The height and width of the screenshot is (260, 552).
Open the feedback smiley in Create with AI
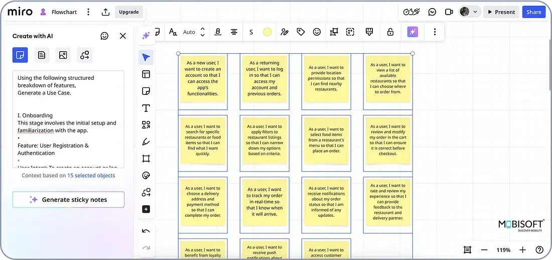click(104, 36)
